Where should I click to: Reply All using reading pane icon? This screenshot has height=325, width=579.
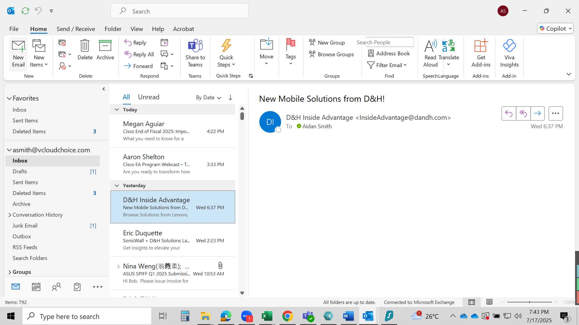pyautogui.click(x=523, y=113)
